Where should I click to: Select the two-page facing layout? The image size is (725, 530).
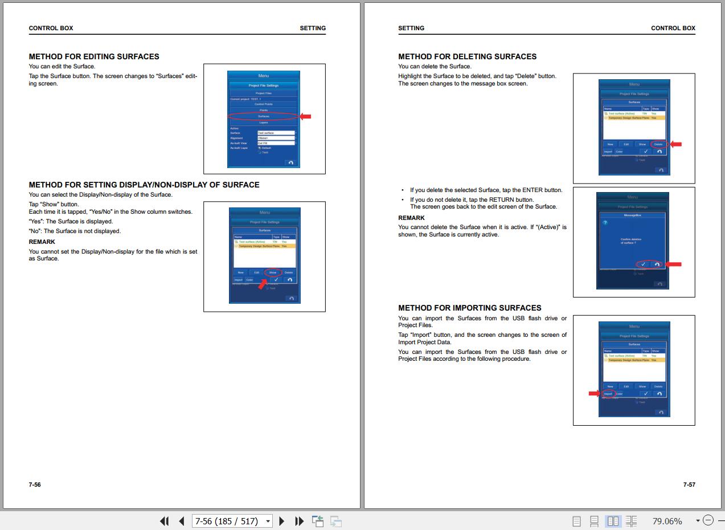point(613,521)
